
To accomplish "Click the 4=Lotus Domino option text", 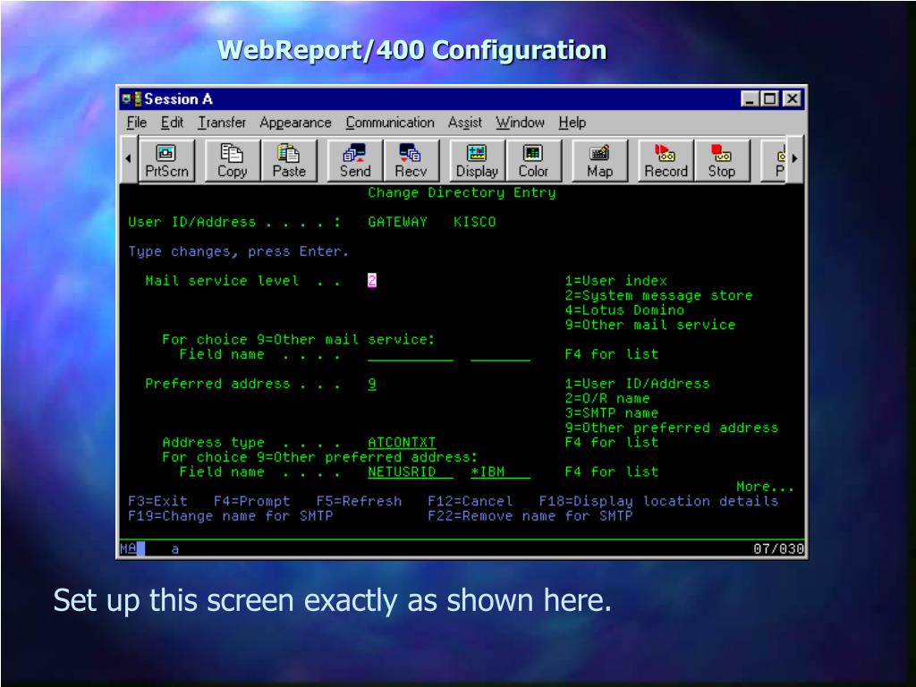I will click(x=624, y=310).
